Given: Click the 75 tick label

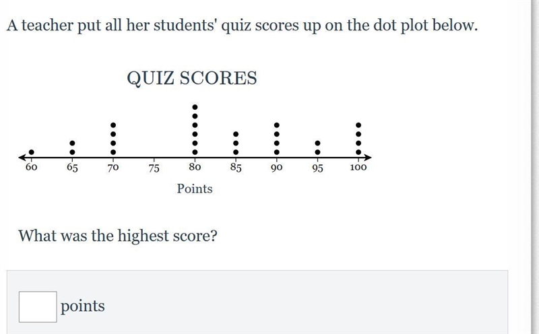Looking at the screenshot, I should [154, 168].
